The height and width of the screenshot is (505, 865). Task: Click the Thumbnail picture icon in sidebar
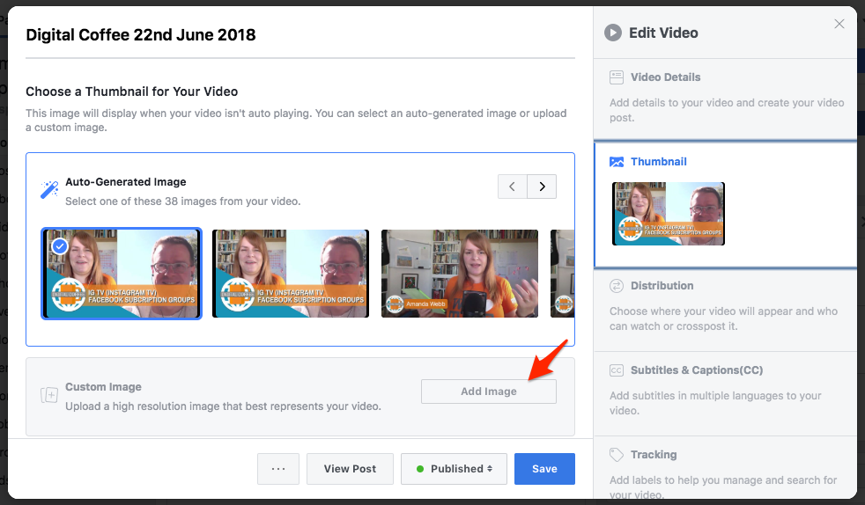tap(617, 162)
